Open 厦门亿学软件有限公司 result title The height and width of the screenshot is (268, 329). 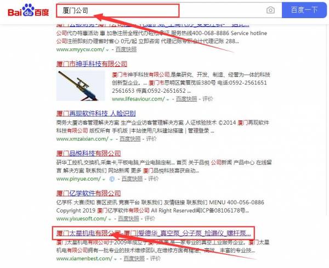pyautogui.click(x=88, y=193)
